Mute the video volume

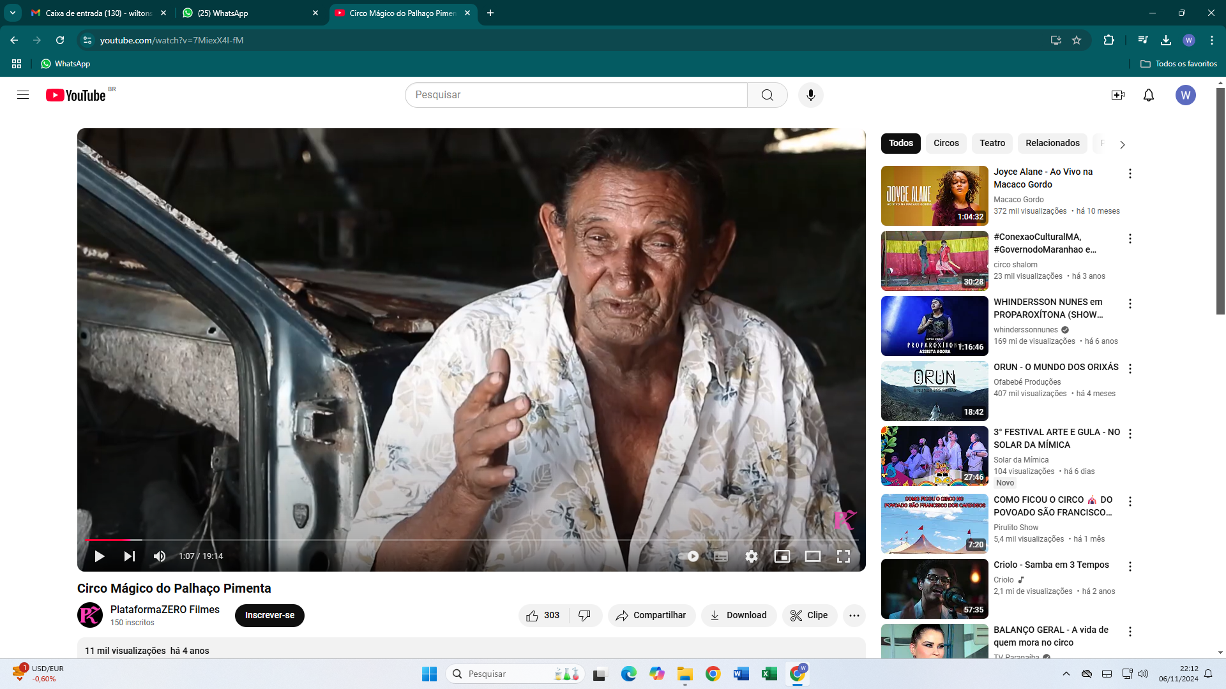tap(160, 556)
